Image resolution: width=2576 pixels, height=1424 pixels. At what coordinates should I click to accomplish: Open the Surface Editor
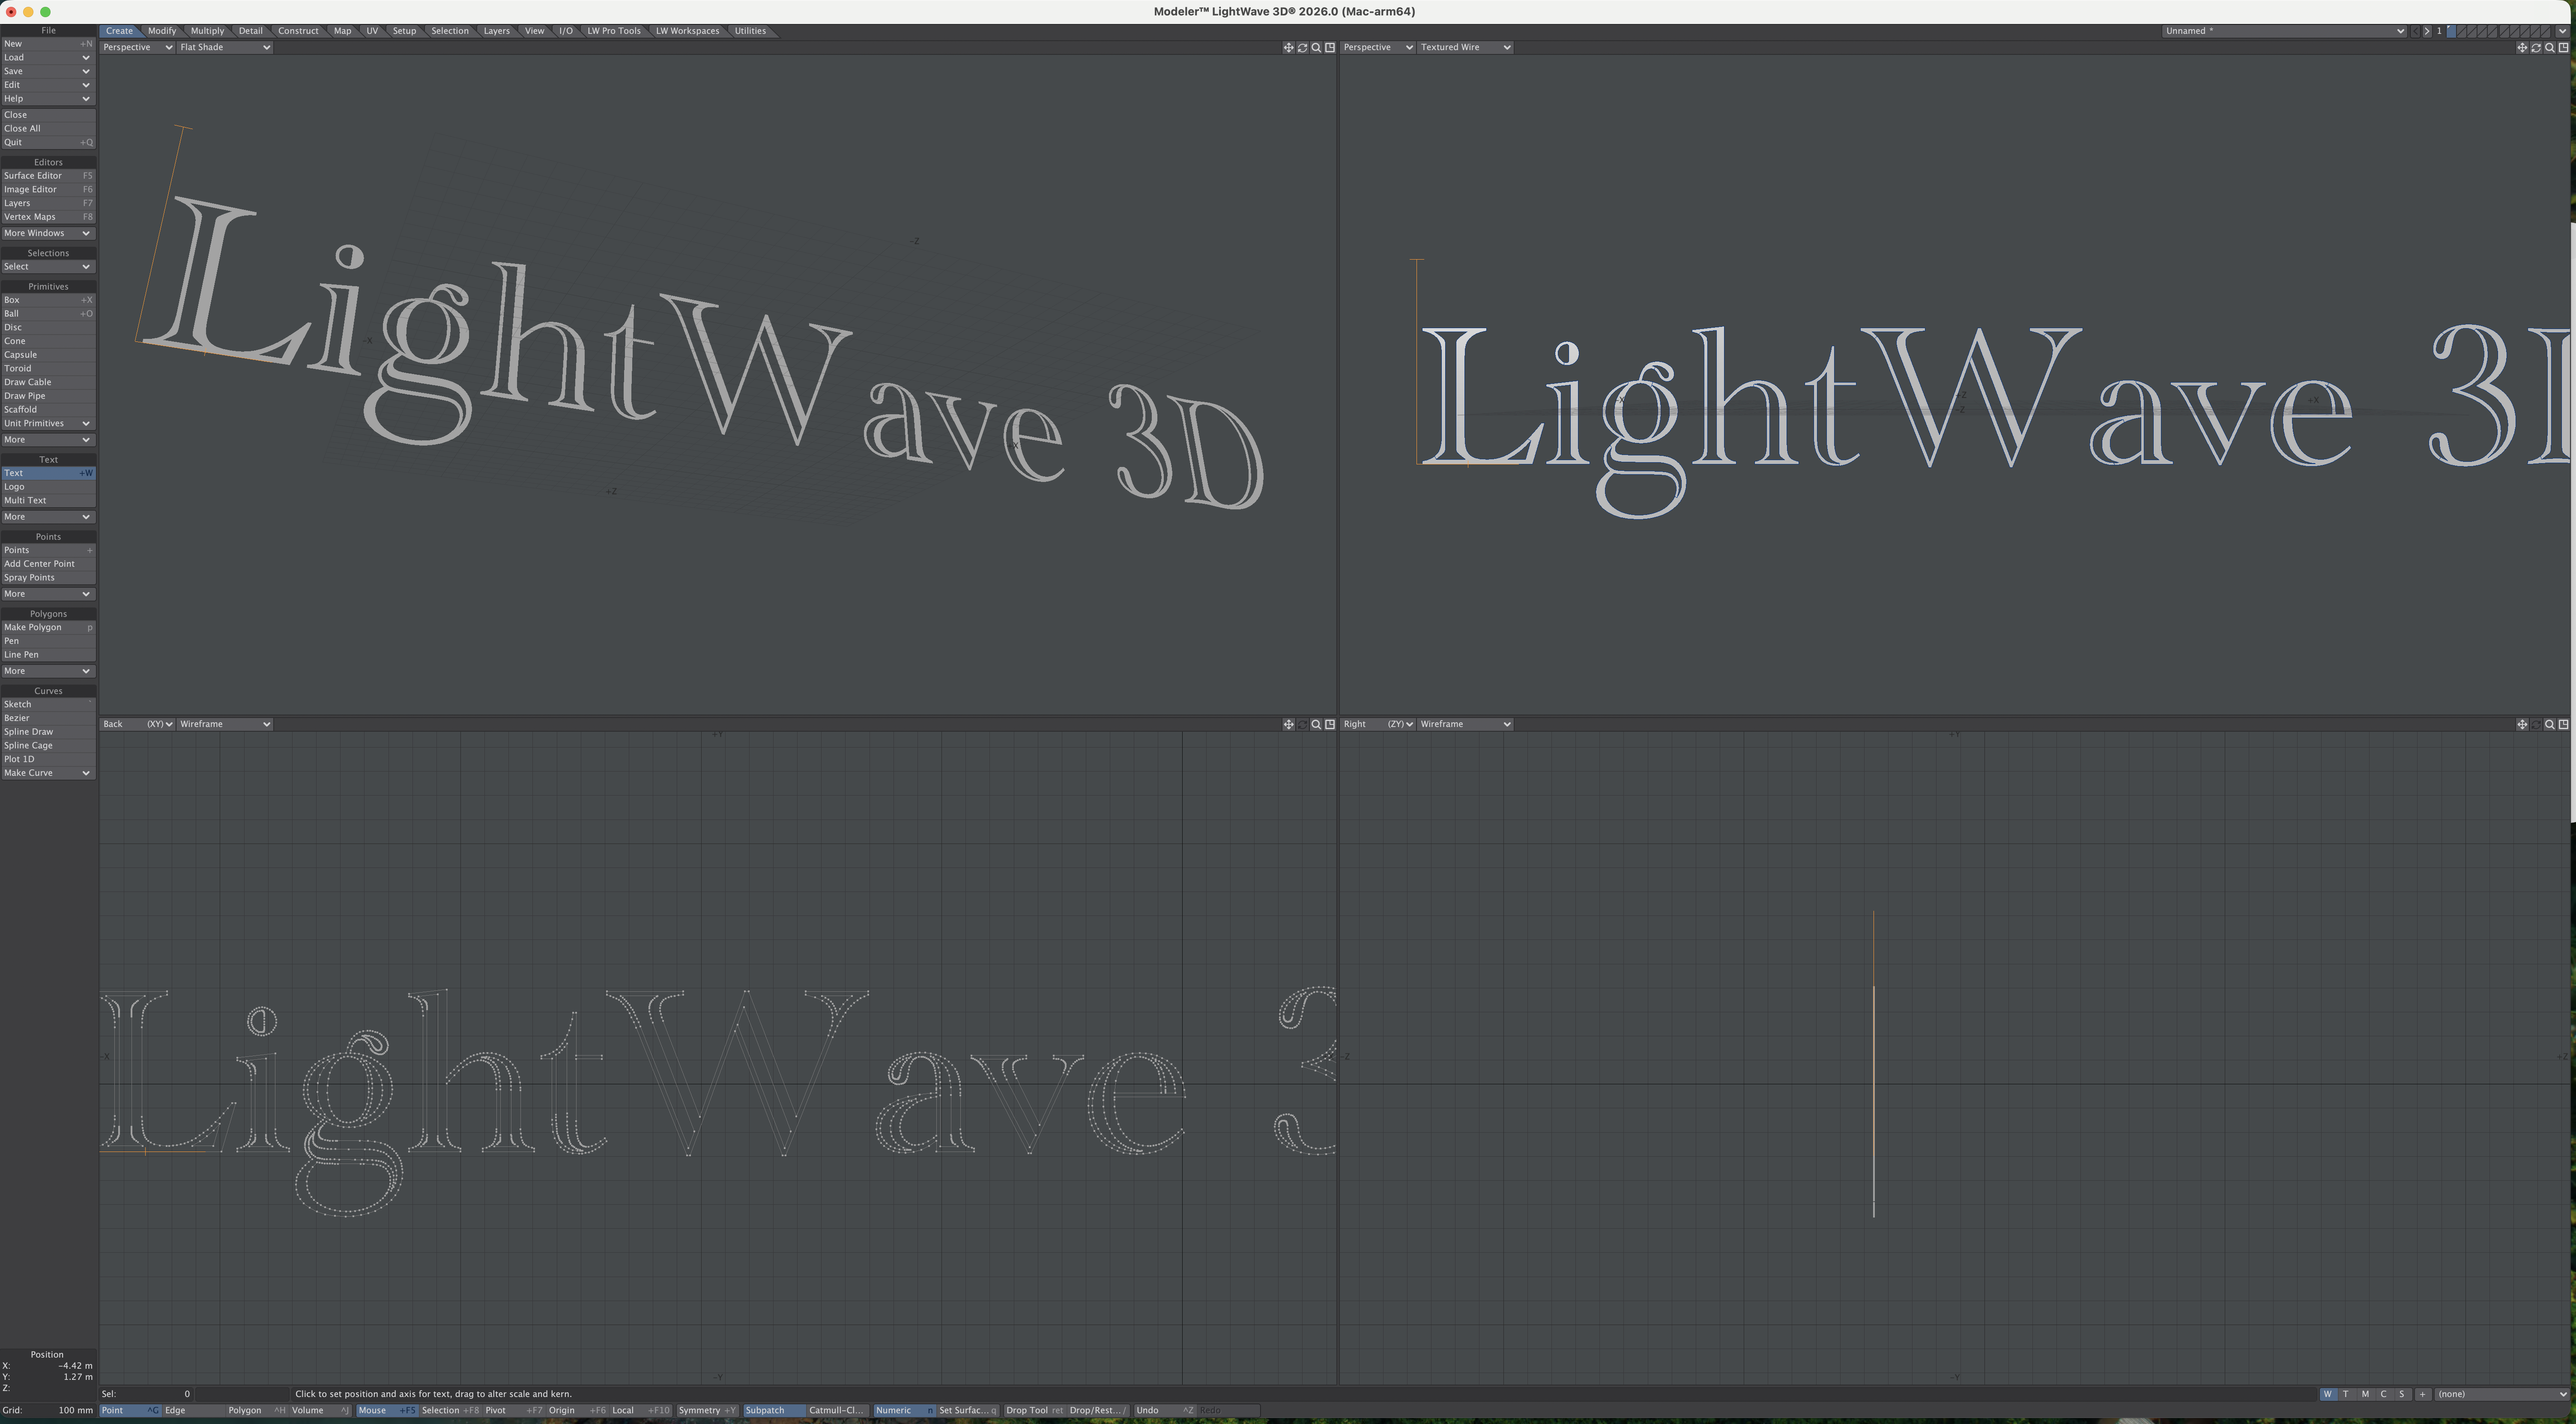(48, 176)
